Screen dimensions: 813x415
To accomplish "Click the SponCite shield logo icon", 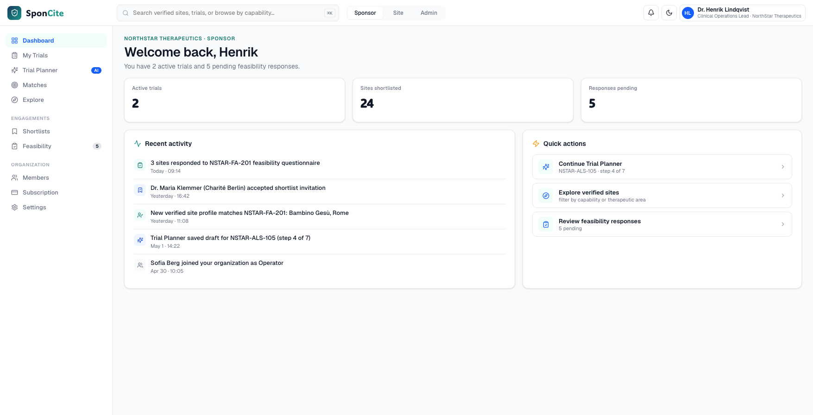I will point(14,13).
